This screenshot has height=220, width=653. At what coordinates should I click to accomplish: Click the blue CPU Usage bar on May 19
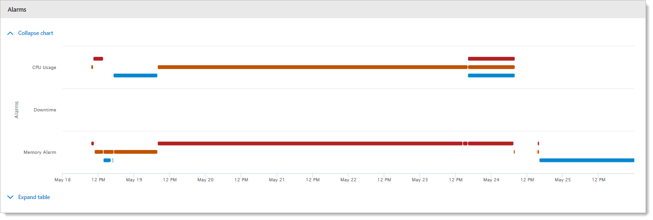click(x=135, y=76)
